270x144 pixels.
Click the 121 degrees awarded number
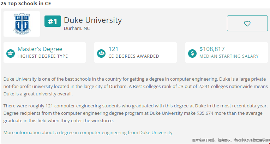tap(113, 49)
